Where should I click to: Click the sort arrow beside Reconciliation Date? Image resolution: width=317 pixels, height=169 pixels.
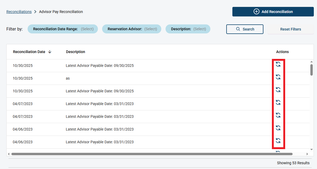pos(50,52)
